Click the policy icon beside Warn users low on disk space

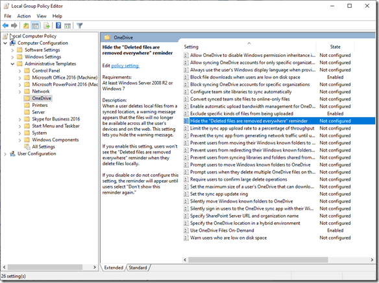pos(186,238)
